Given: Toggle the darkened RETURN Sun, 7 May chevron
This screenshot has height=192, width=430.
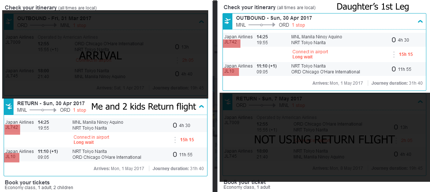Looking at the screenshot, I should [x=420, y=101].
